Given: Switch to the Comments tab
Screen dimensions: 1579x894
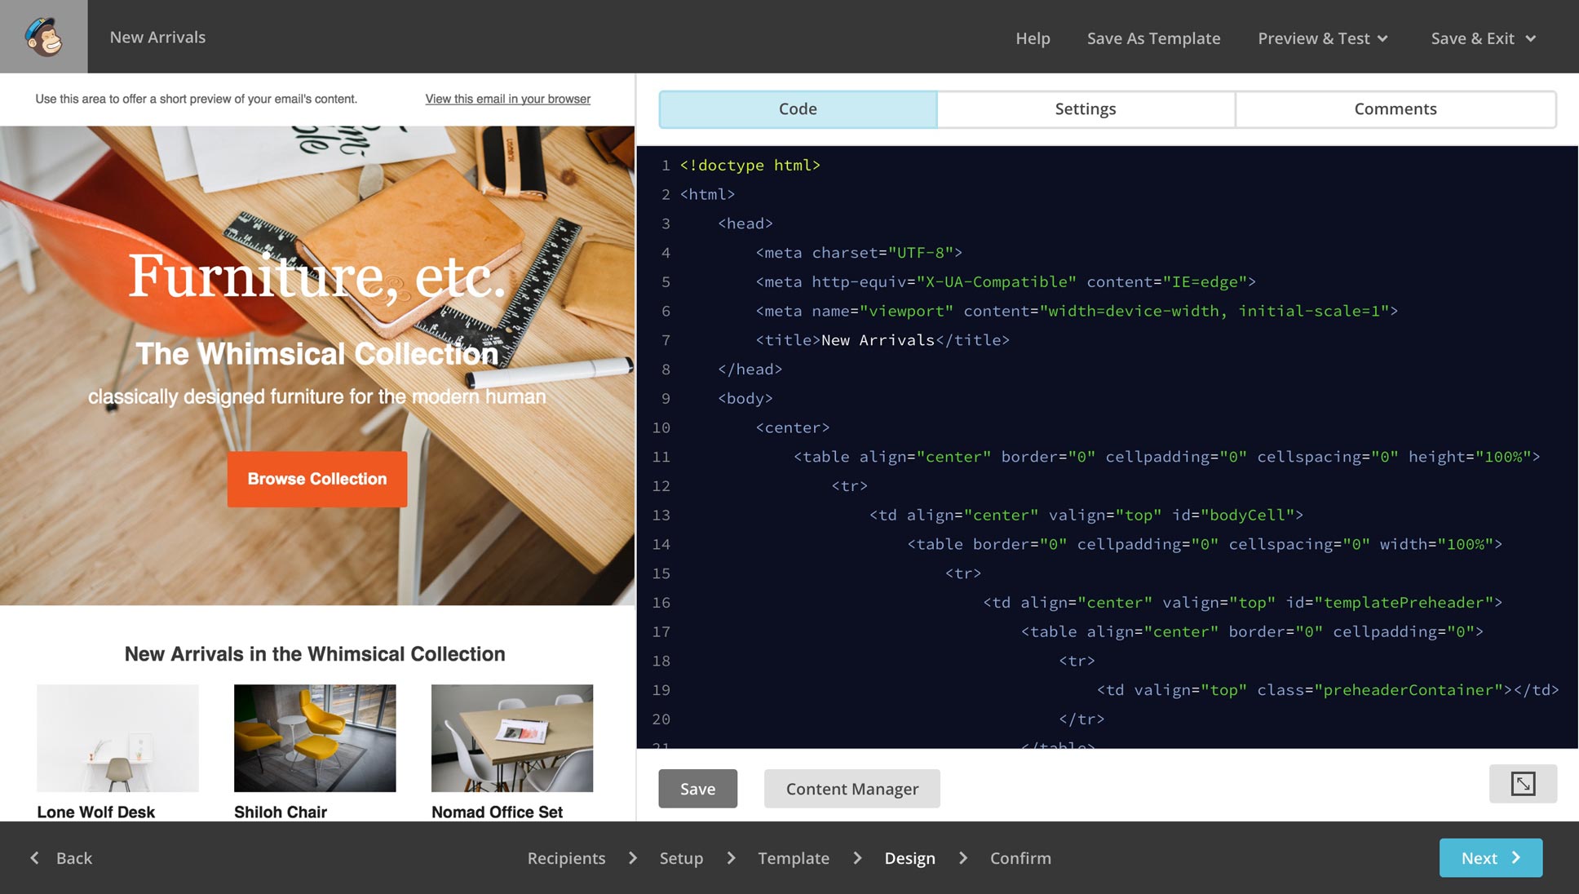Looking at the screenshot, I should pyautogui.click(x=1395, y=109).
